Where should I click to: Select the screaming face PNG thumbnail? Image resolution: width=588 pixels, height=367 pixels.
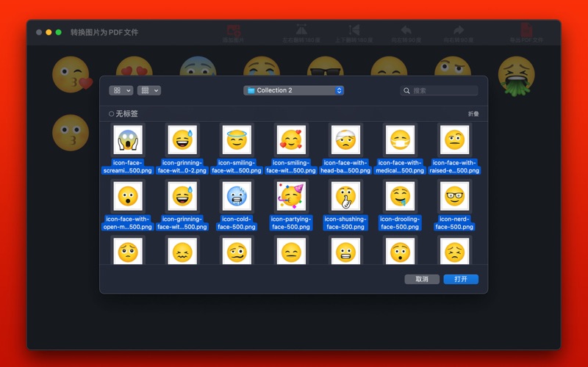click(x=127, y=139)
